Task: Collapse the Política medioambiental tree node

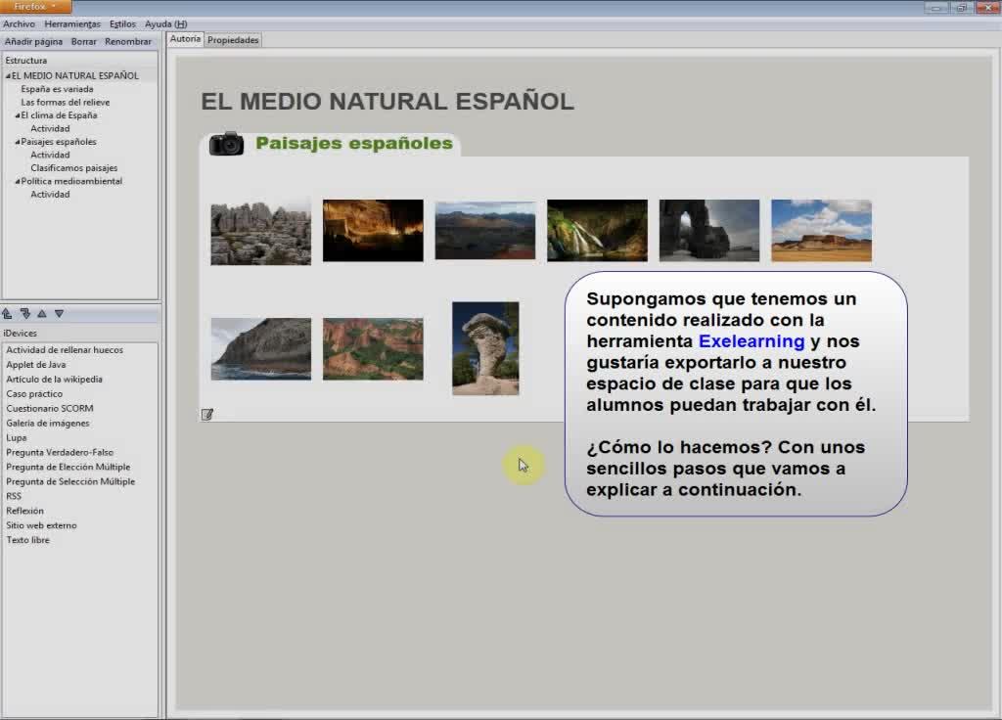Action: pyautogui.click(x=18, y=181)
